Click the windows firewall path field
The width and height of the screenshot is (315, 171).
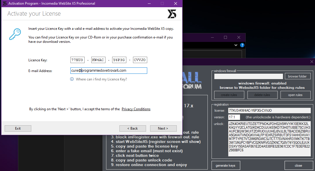click(x=249, y=76)
